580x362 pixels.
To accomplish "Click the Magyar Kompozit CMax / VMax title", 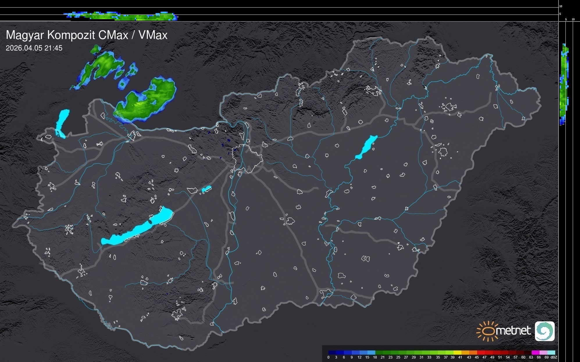I will click(87, 35).
